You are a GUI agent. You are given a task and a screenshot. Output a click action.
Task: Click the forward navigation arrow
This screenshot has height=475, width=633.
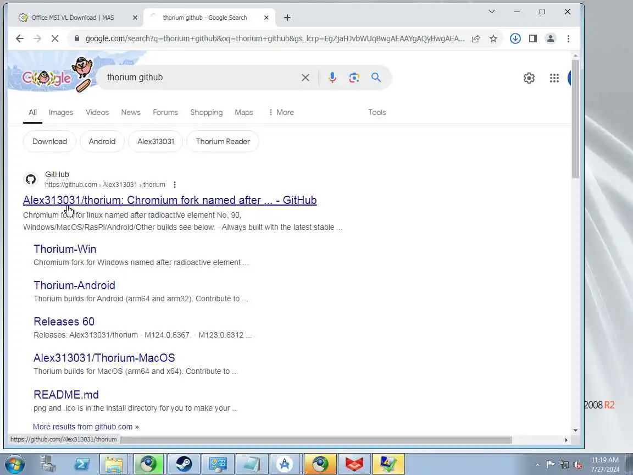pyautogui.click(x=37, y=38)
